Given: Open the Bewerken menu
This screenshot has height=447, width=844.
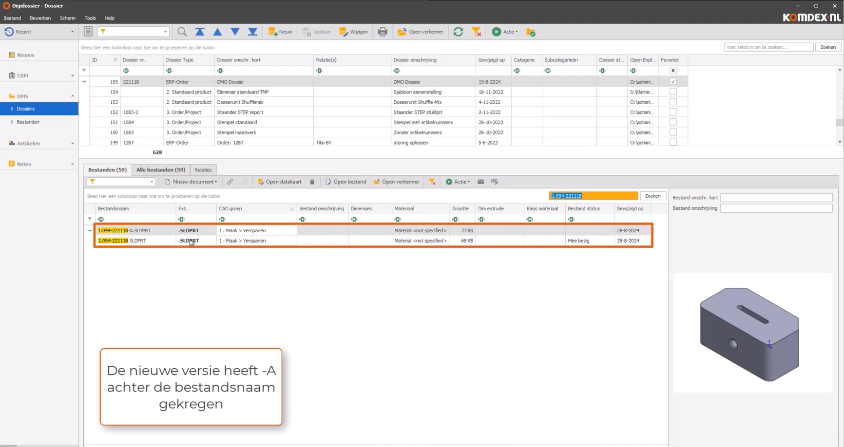Looking at the screenshot, I should click(40, 18).
